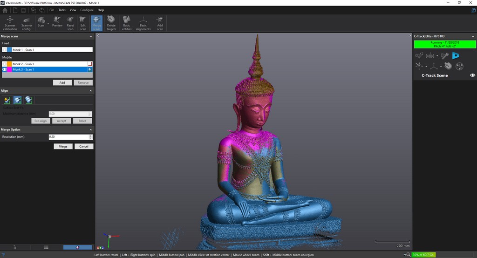The image size is (477, 258).
Task: Open the File menu
Action: point(52,10)
